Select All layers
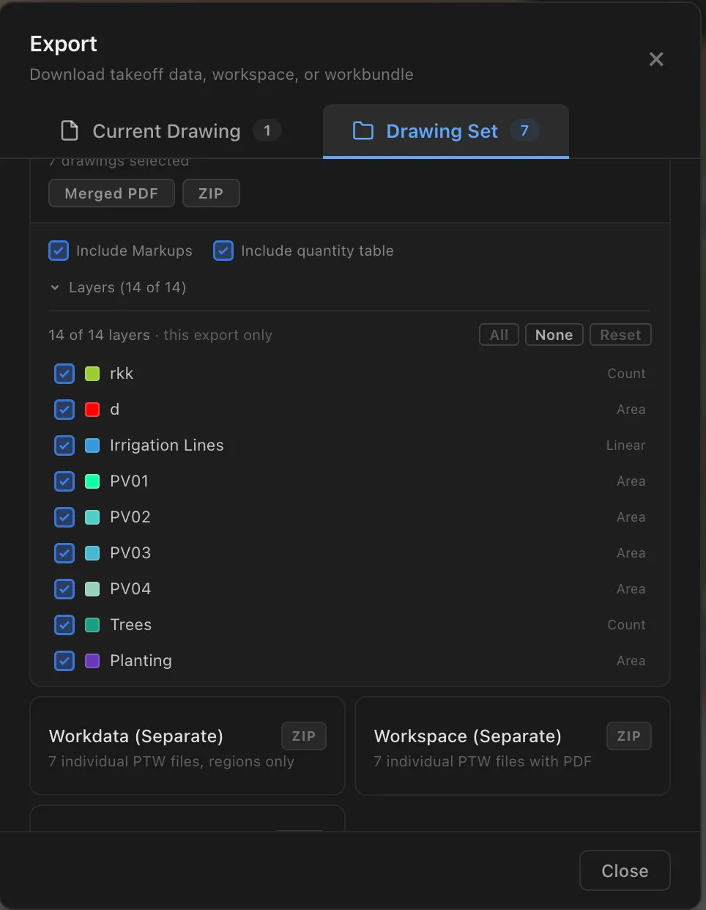 [499, 335]
